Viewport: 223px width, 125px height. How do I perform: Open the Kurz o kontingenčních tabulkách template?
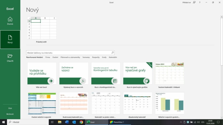coord(106,75)
